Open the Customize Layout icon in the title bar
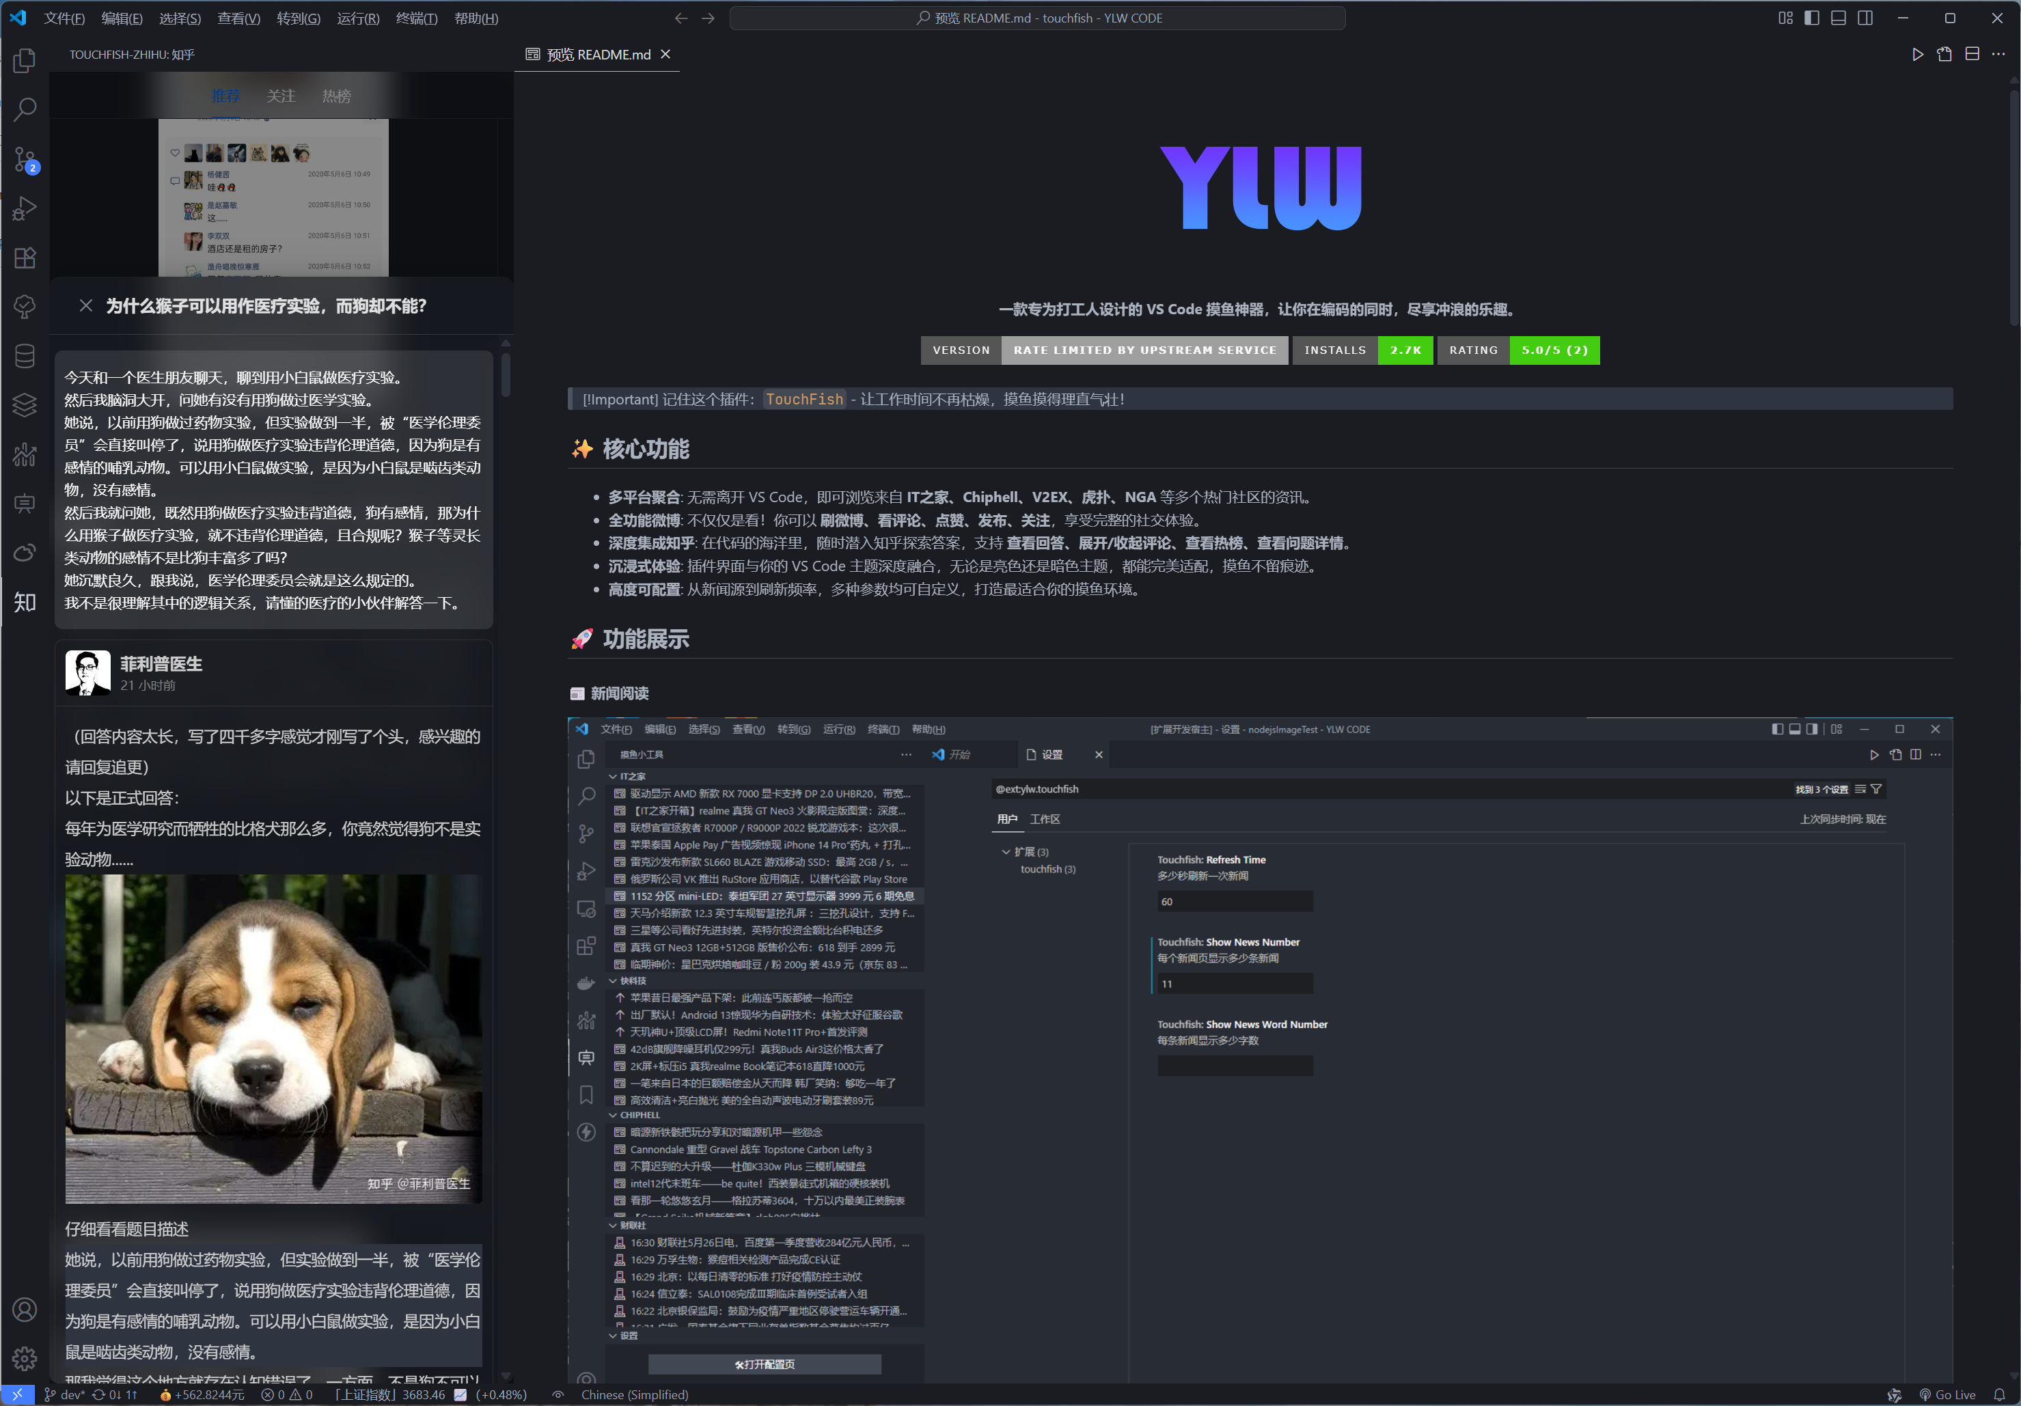The width and height of the screenshot is (2021, 1406). (x=1785, y=18)
